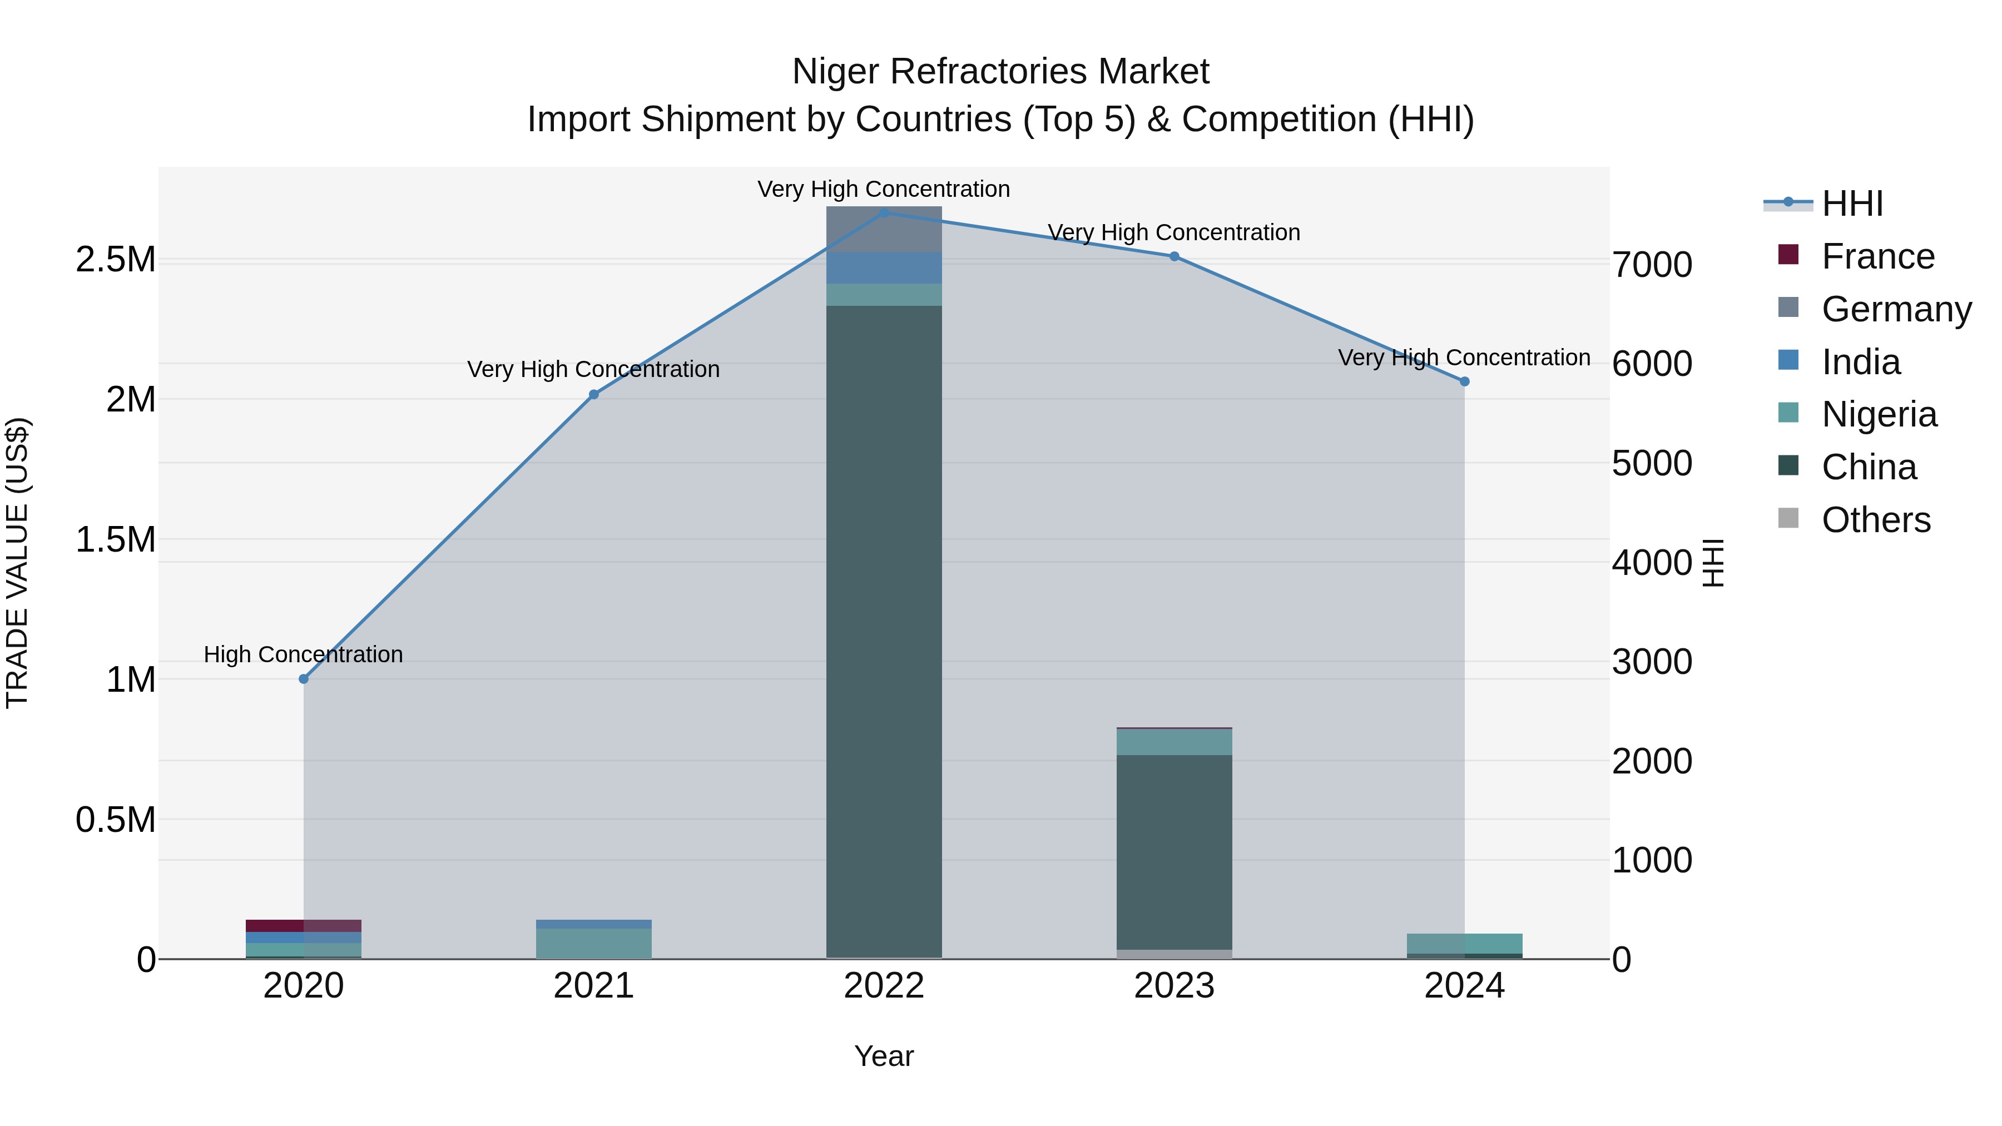
Task: Click the Nigeria segment of 2024 bar
Action: [x=1464, y=944]
